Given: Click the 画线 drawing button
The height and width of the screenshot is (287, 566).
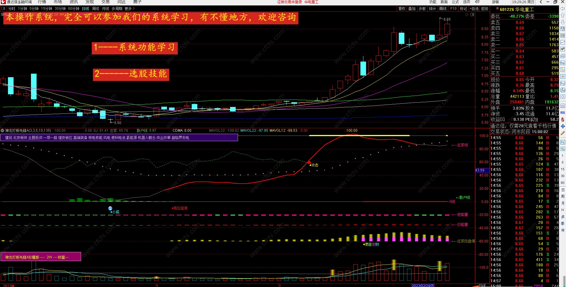Looking at the screenshot, I should (443, 9).
